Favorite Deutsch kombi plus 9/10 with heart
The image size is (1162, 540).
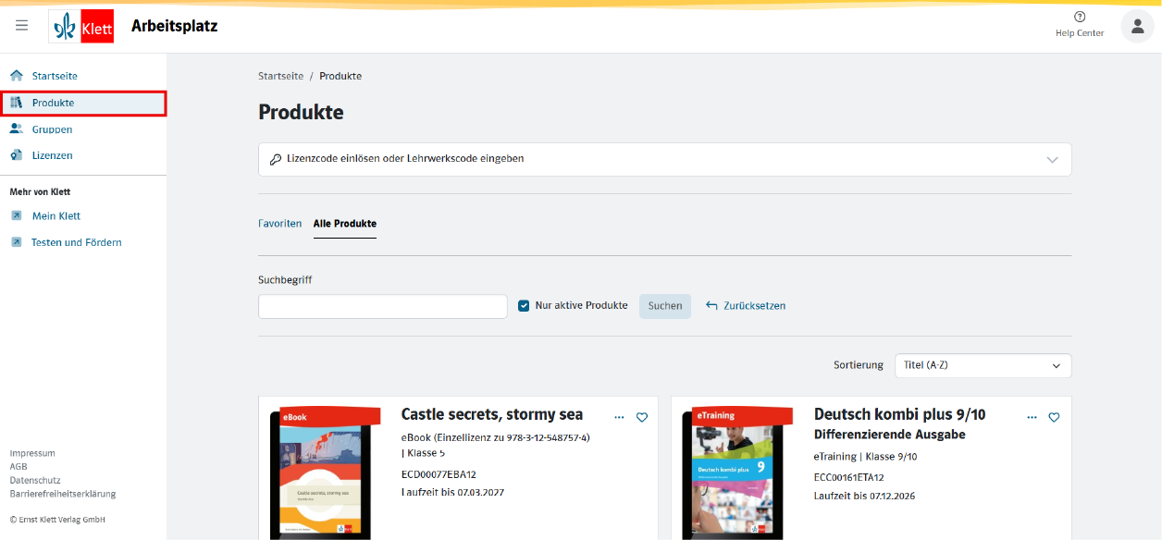point(1054,418)
